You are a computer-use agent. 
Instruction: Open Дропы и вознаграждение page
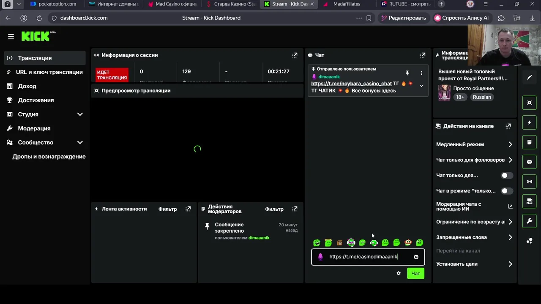(49, 157)
